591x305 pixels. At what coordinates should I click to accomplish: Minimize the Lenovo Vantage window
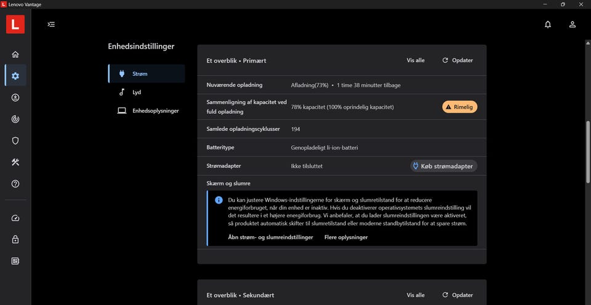coord(545,4)
